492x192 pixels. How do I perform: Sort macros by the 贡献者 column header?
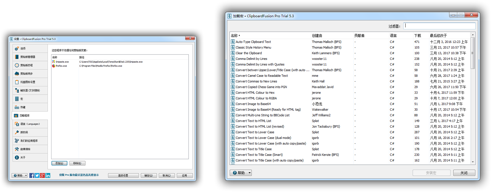click(371, 36)
